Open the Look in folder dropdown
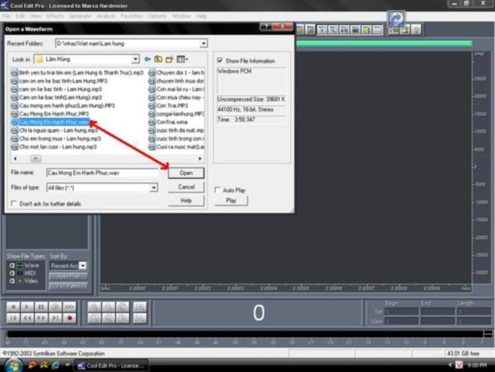Viewport: 495px width, 372px height. click(x=135, y=59)
